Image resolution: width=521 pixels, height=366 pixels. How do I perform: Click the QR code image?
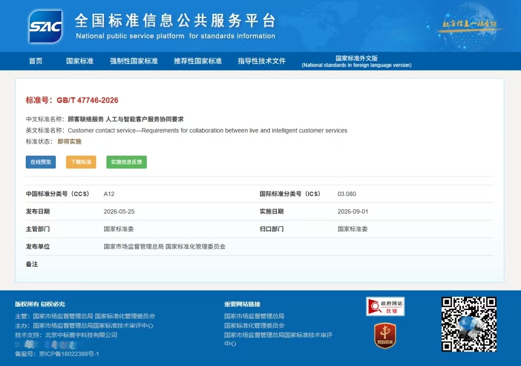click(469, 324)
